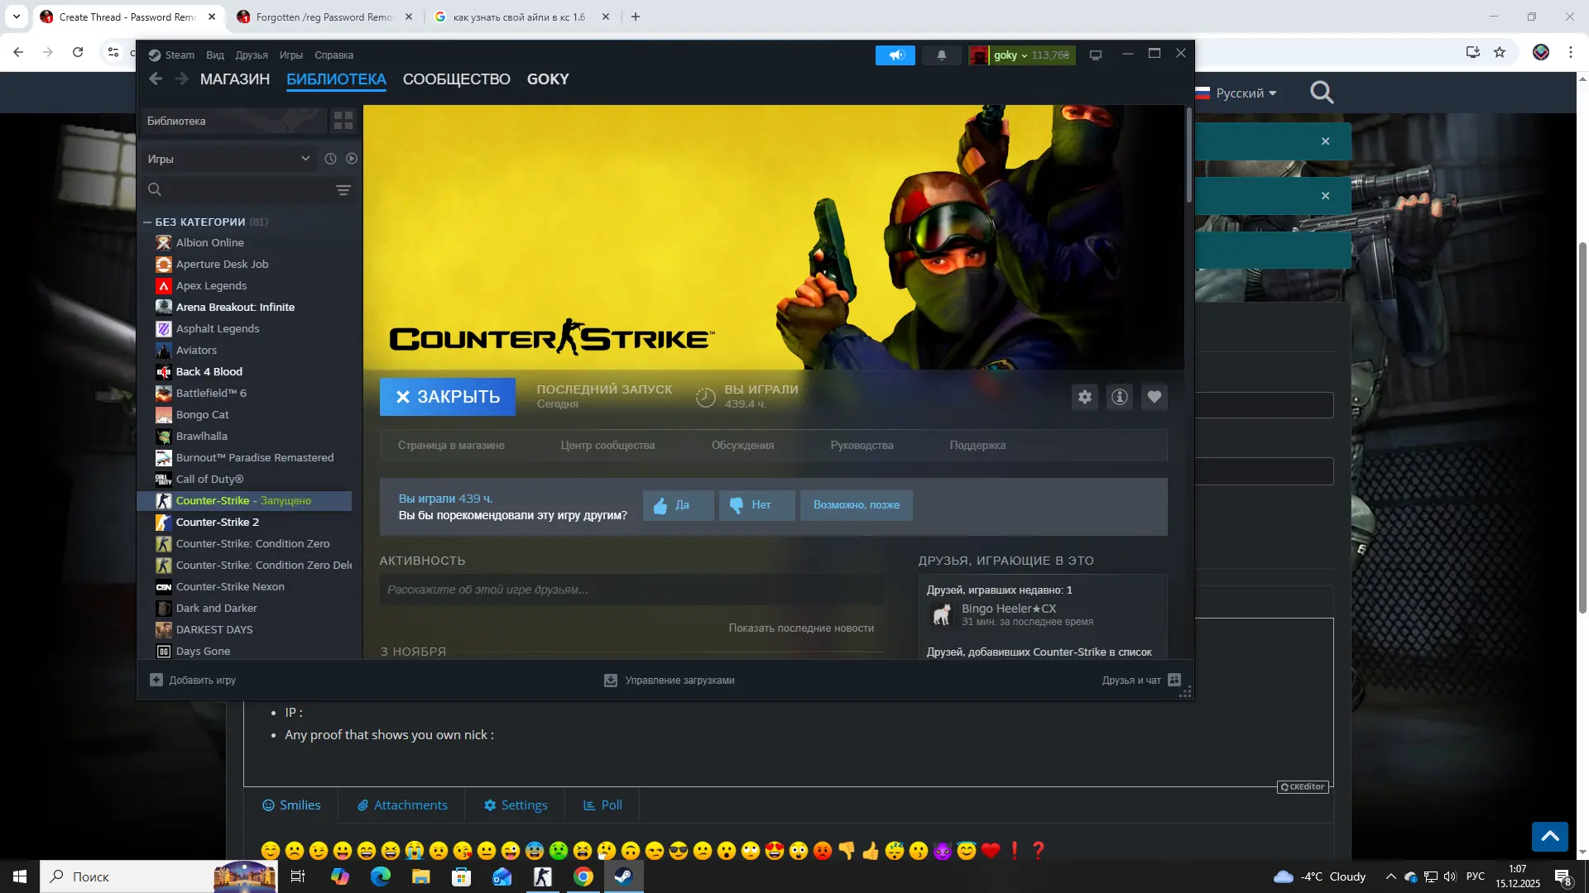Screen dimensions: 1589x893
Task: Click the ЗАКРЫТЬ game button
Action: point(448,397)
